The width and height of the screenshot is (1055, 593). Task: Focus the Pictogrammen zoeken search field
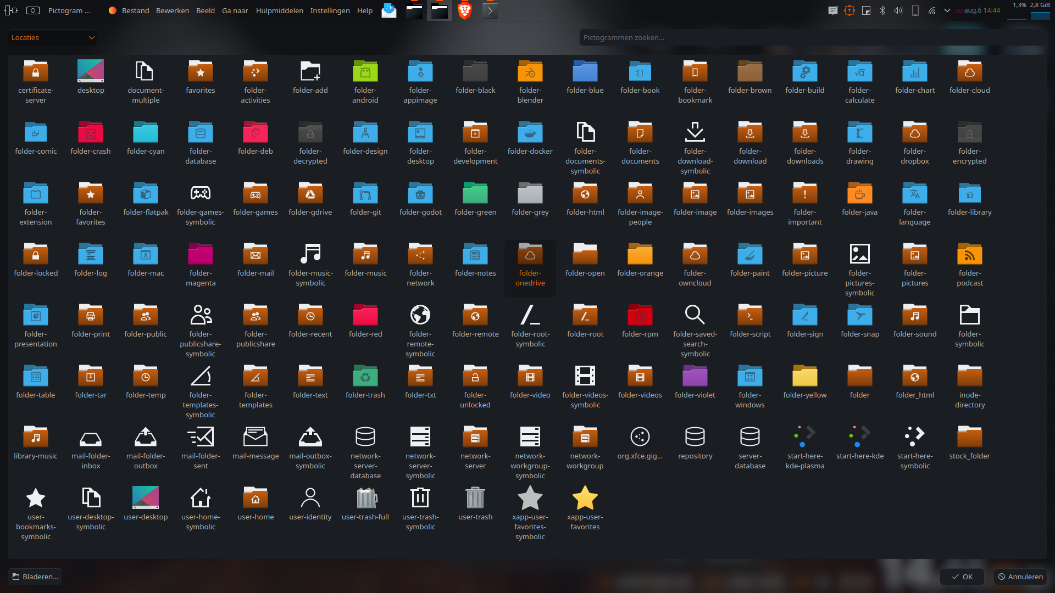coord(812,38)
